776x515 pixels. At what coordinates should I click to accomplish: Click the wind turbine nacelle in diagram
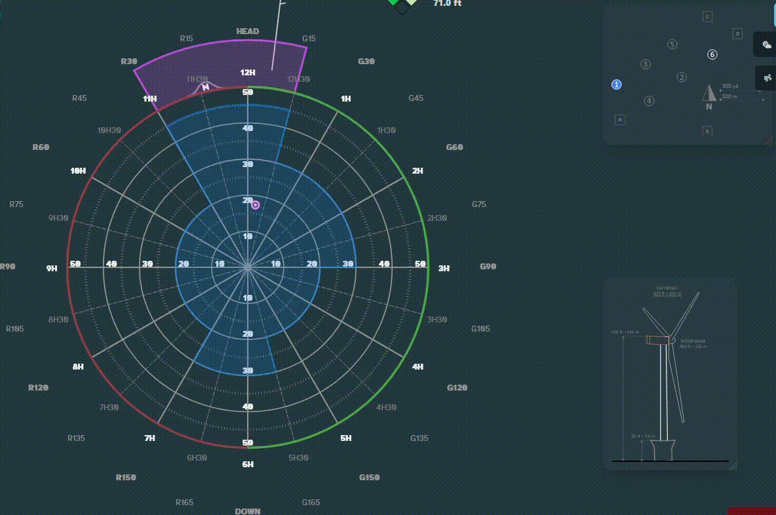[x=657, y=340]
